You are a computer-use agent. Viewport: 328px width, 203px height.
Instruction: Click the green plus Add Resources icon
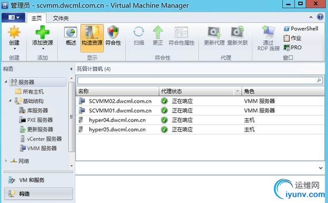(x=43, y=32)
